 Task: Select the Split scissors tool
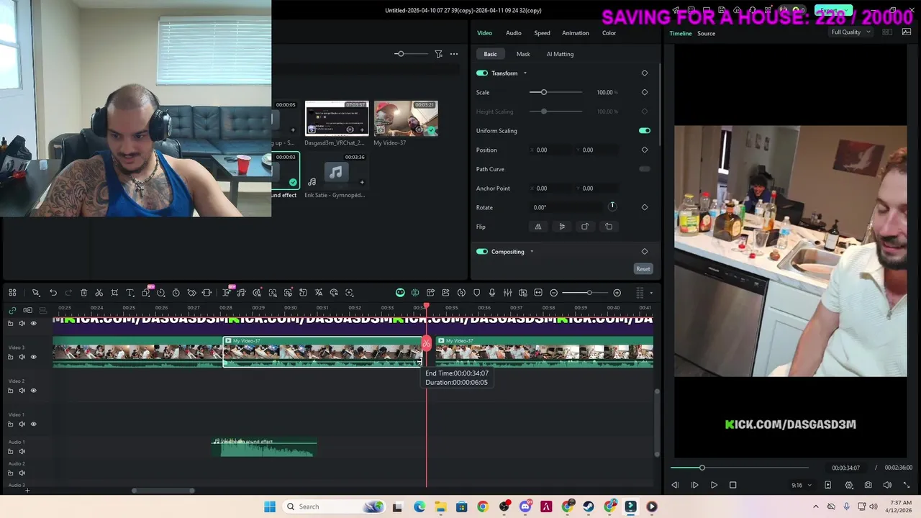(99, 293)
